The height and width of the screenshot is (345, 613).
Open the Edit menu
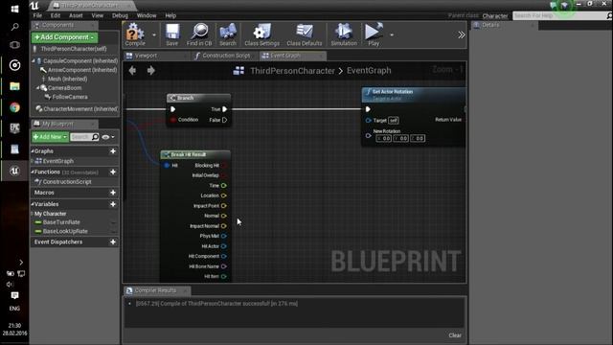[56, 15]
